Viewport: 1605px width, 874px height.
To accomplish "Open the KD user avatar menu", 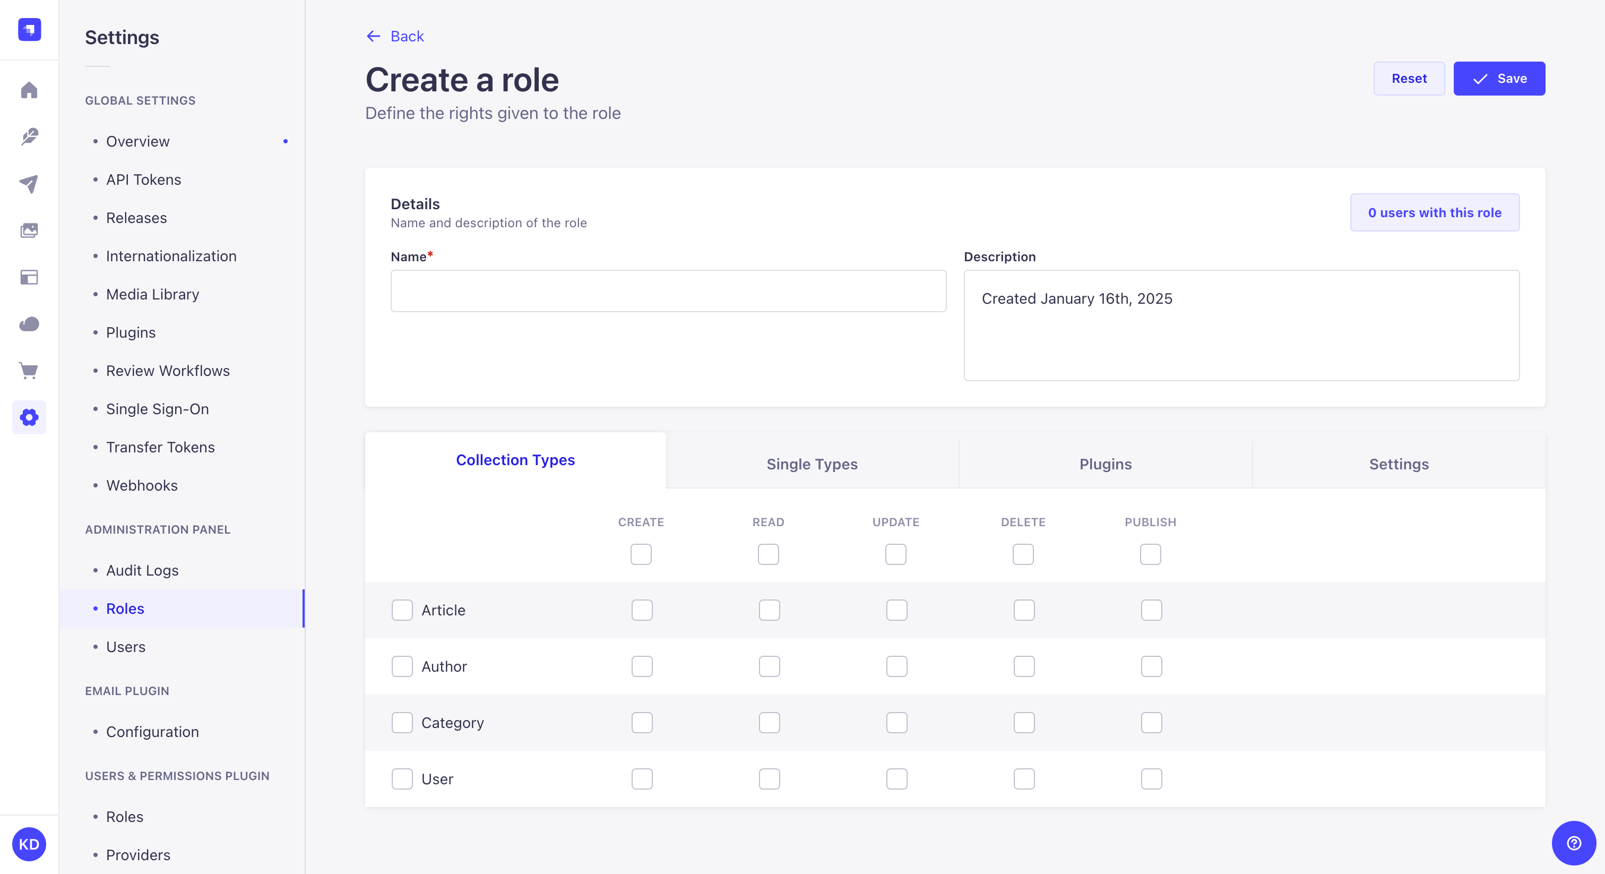I will 29,845.
